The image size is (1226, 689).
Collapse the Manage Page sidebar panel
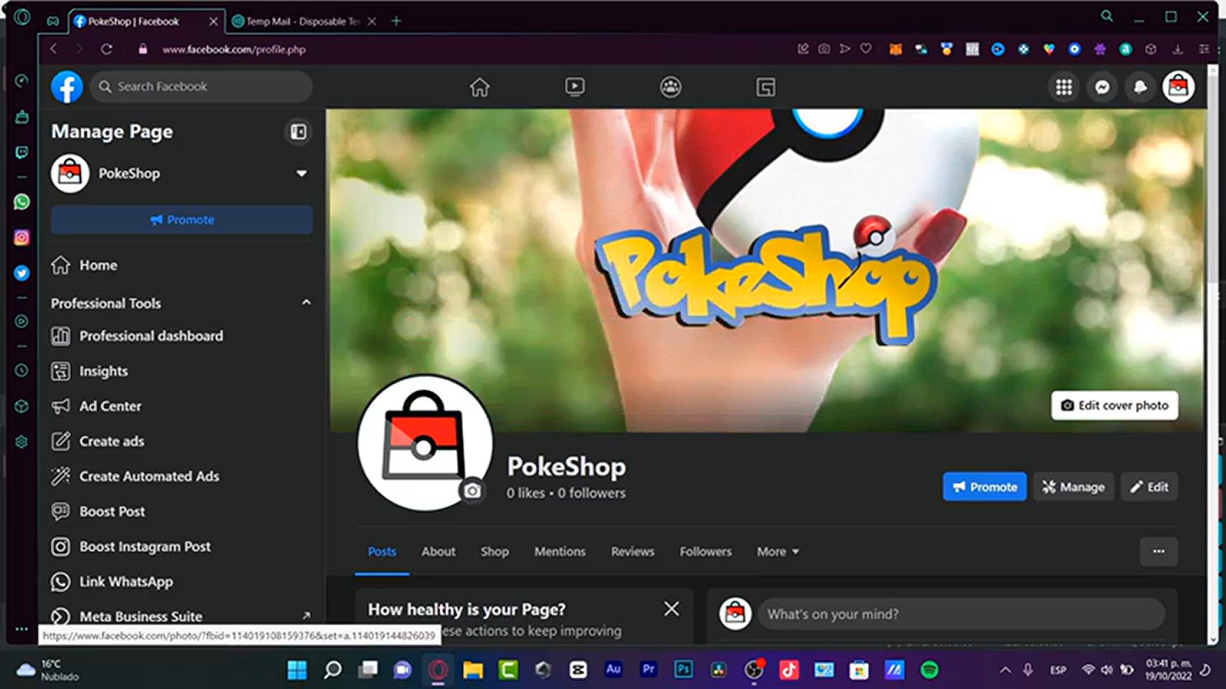[x=298, y=132]
